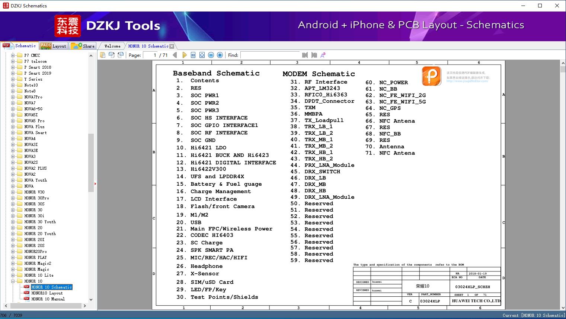
Task: Click the fit width icon
Action: (193, 55)
